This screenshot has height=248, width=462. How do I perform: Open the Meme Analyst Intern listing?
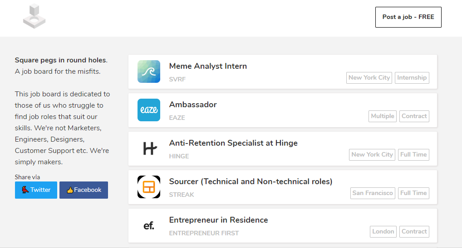coord(208,66)
